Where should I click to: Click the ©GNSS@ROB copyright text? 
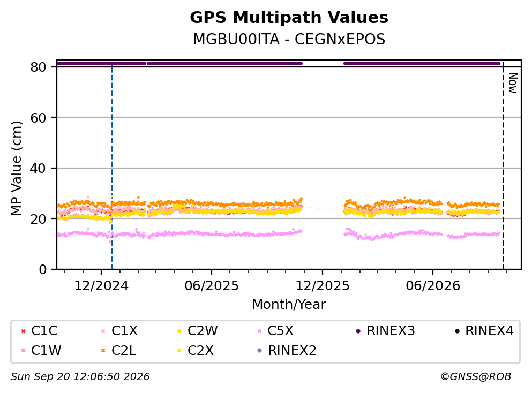(x=476, y=377)
